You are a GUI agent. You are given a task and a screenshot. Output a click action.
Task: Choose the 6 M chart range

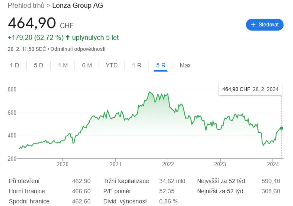click(x=87, y=65)
